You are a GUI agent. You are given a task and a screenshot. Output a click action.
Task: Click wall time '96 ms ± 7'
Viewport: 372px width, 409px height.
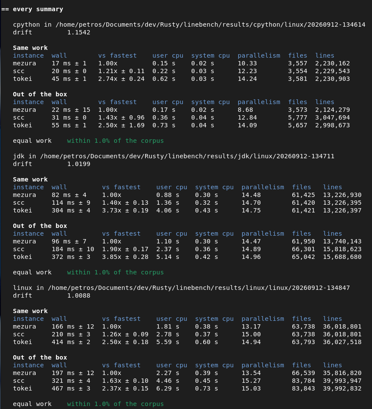69,241
